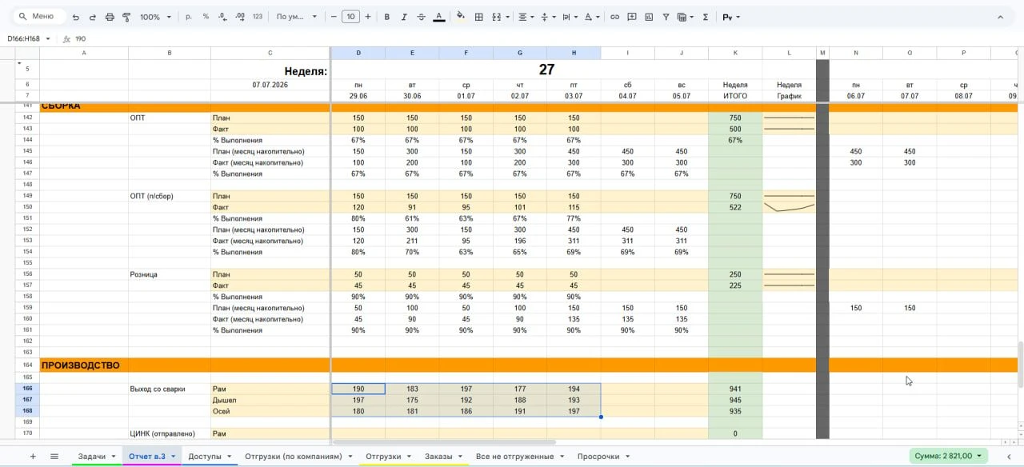Collapse the toolbar with the up chevron
Screen dimensions: 1024x467
pos(1000,17)
